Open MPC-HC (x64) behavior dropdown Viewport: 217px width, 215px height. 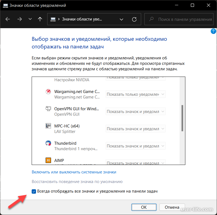136,129
